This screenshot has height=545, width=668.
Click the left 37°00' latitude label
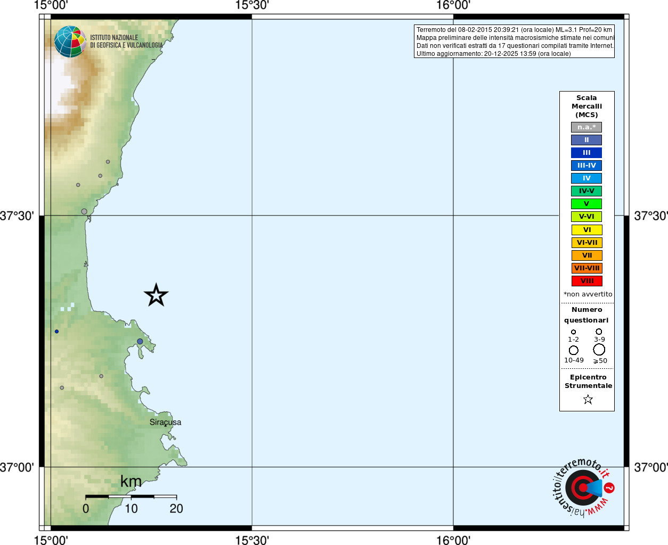pyautogui.click(x=17, y=467)
